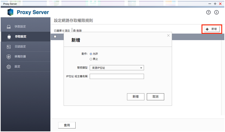Toggle the select-all checkbox in table header
Screen dimensions: 225x132
tap(55, 36)
